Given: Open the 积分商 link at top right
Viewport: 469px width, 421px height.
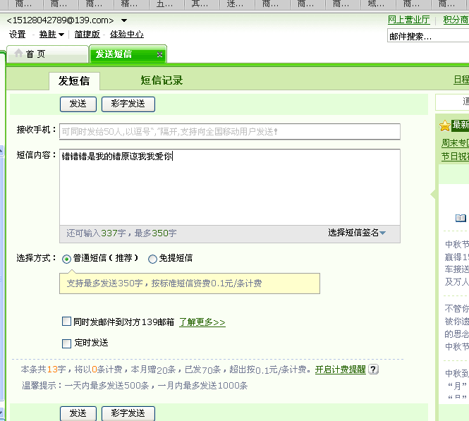Looking at the screenshot, I should pos(456,20).
